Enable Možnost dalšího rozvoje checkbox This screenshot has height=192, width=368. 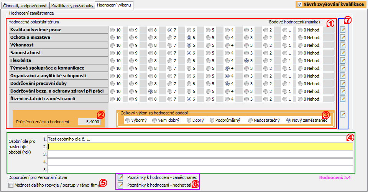coord(11,185)
